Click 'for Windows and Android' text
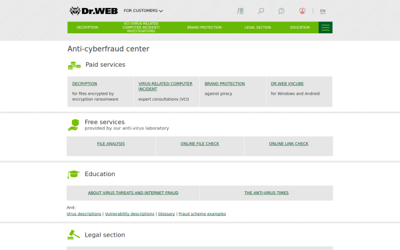The width and height of the screenshot is (400, 250). (295, 93)
